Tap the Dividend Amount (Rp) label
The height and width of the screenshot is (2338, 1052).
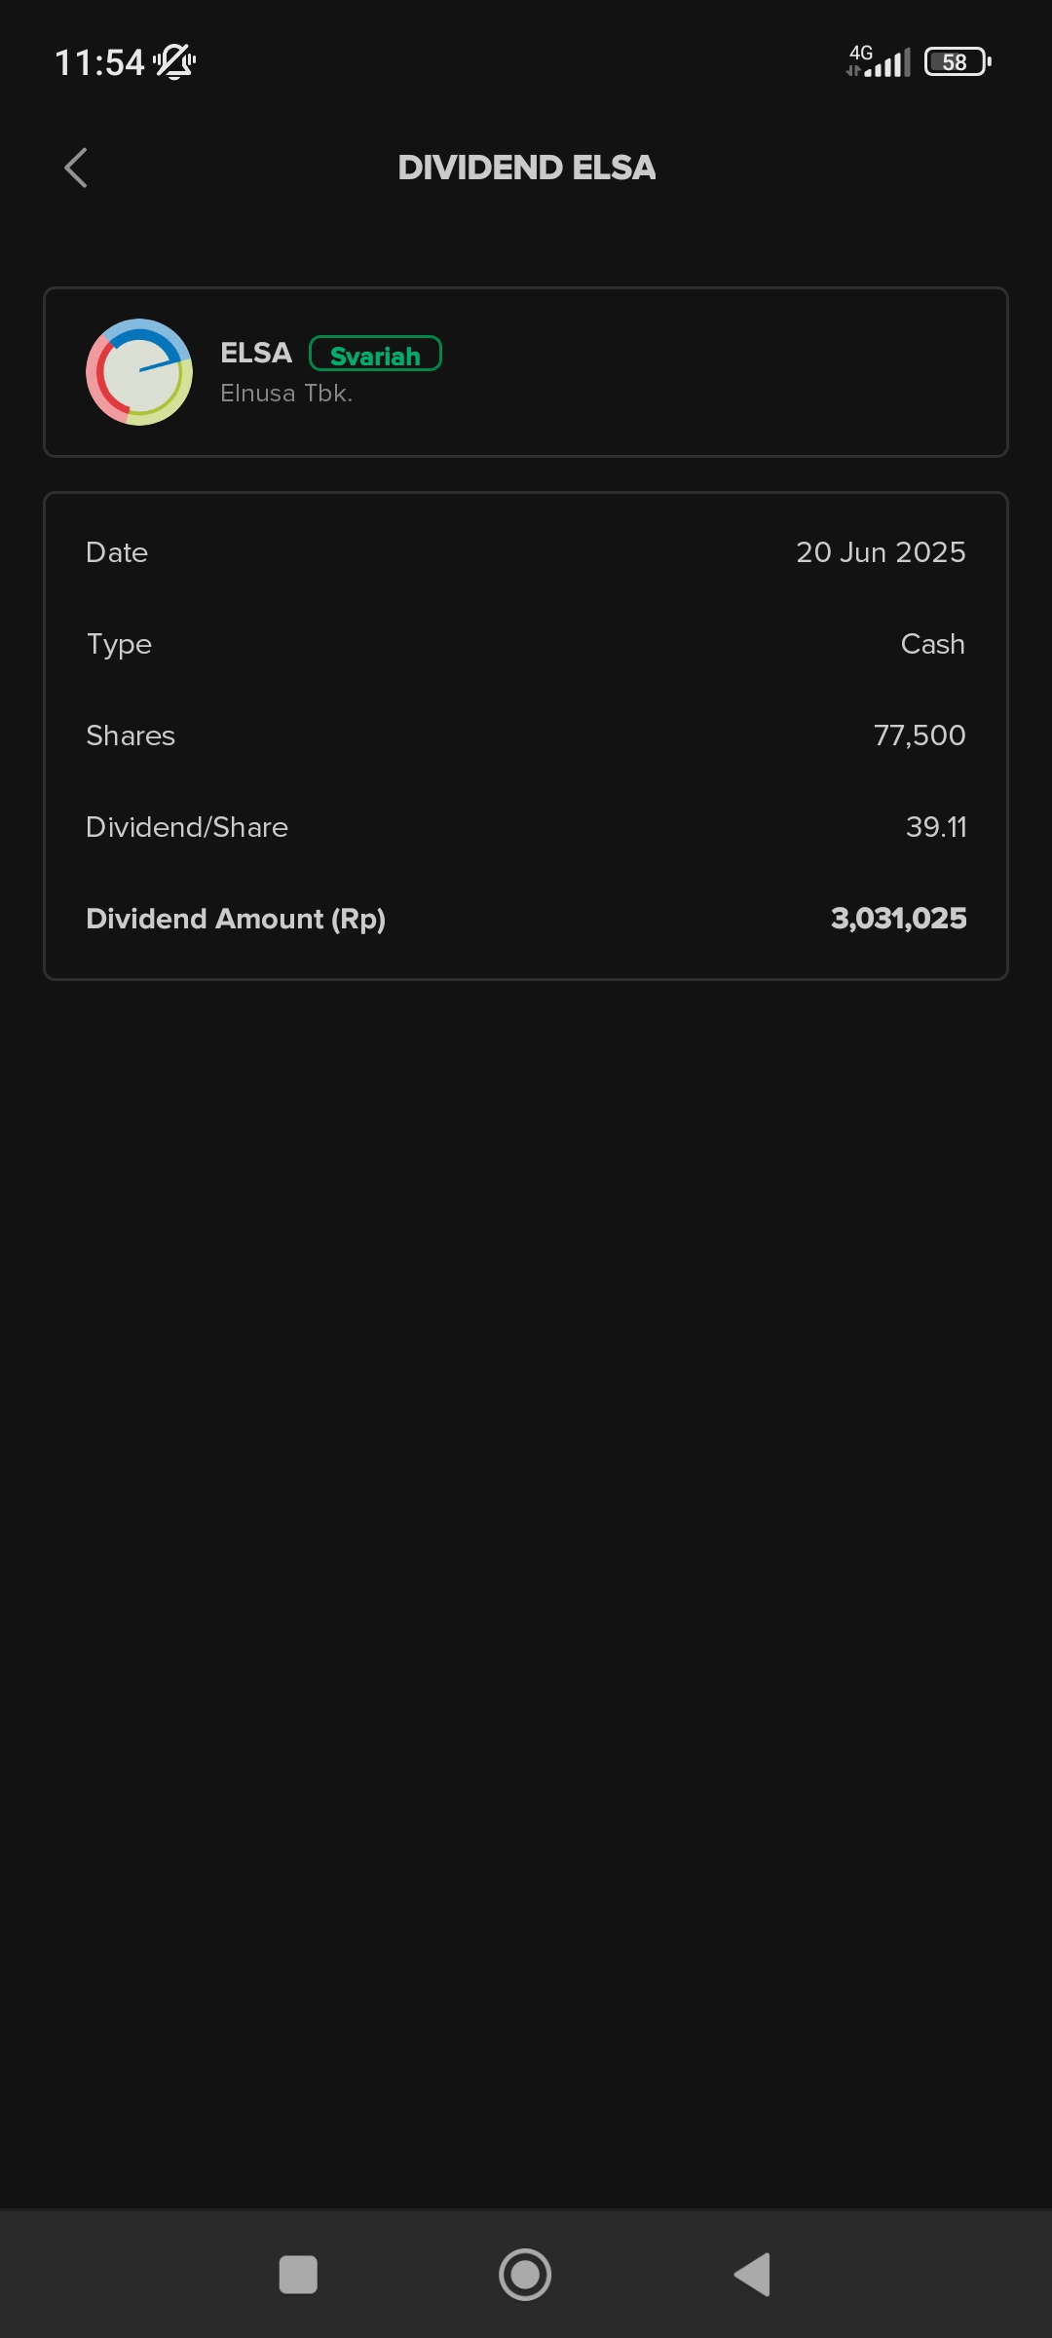point(236,920)
